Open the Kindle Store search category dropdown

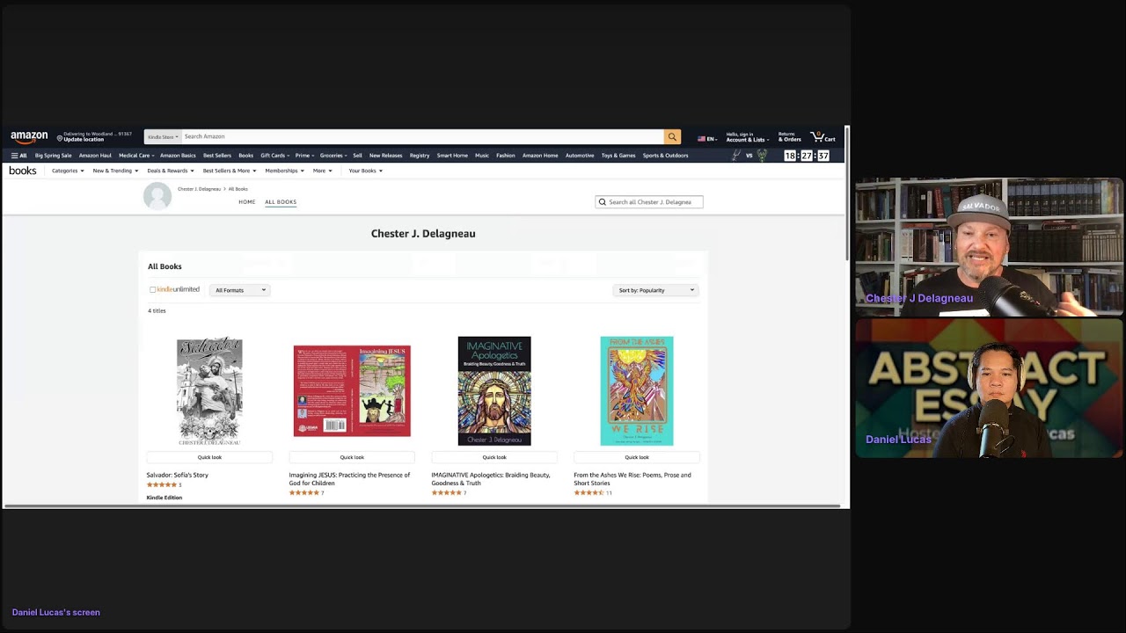163,136
